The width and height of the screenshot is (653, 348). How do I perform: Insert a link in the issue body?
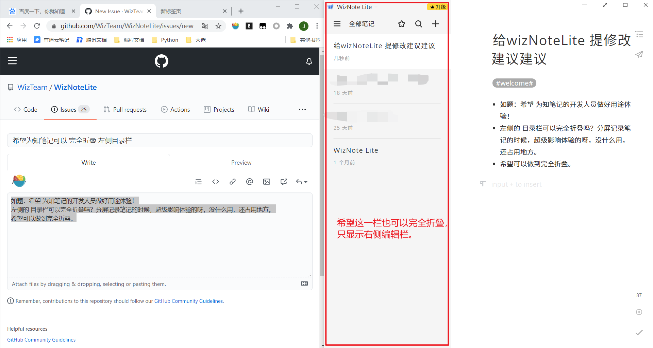tap(233, 182)
